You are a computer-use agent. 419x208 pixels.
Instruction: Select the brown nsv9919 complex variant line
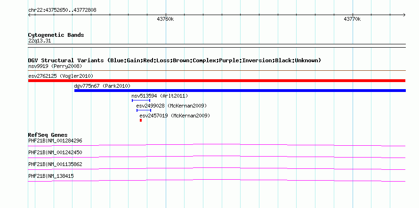217,71
